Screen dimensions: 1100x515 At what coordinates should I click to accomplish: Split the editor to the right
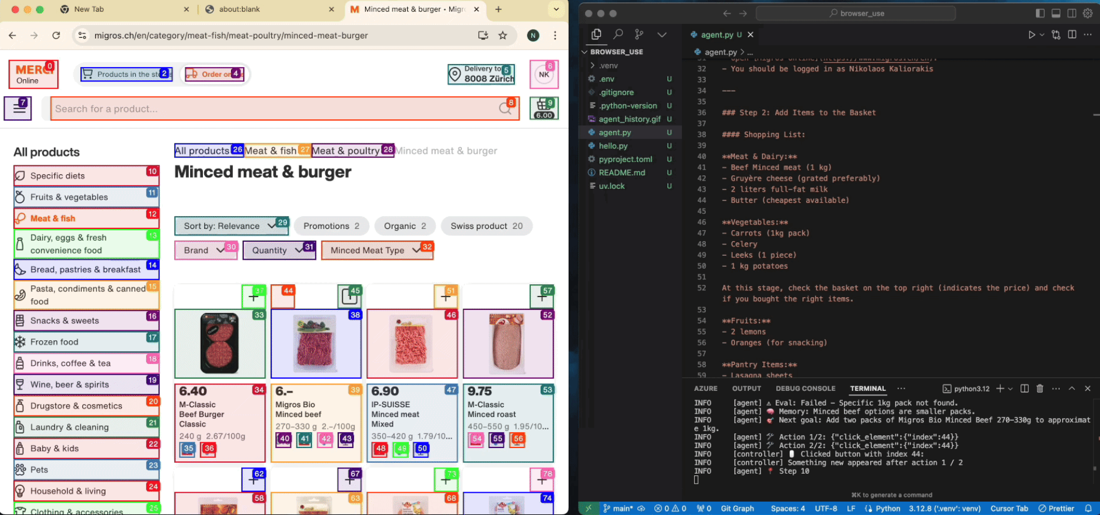pyautogui.click(x=1072, y=34)
